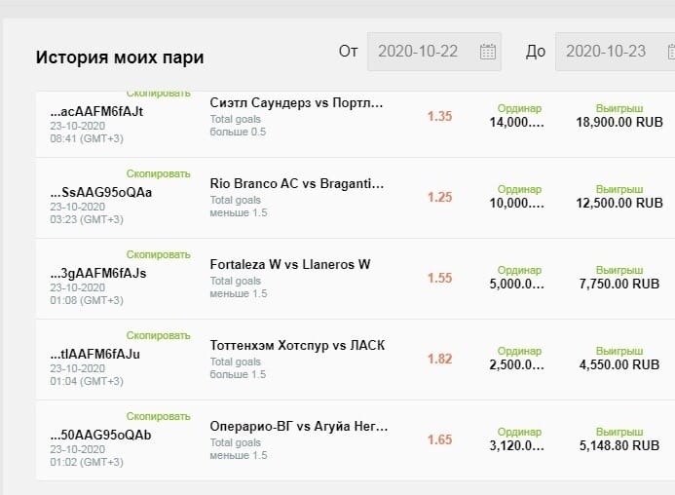This screenshot has width=675, height=495.
Task: Click timestamp 01:02 (GMT+3)
Action: pyautogui.click(x=87, y=462)
